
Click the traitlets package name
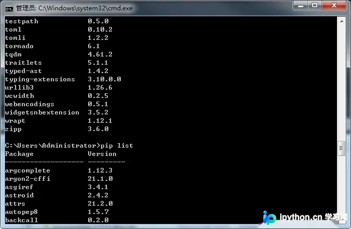(23, 63)
